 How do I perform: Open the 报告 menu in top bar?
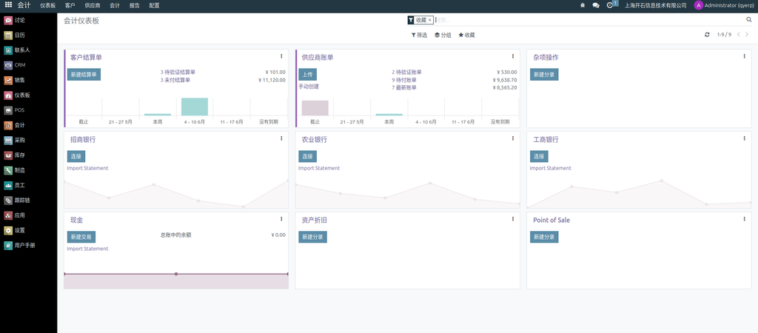[x=134, y=5]
